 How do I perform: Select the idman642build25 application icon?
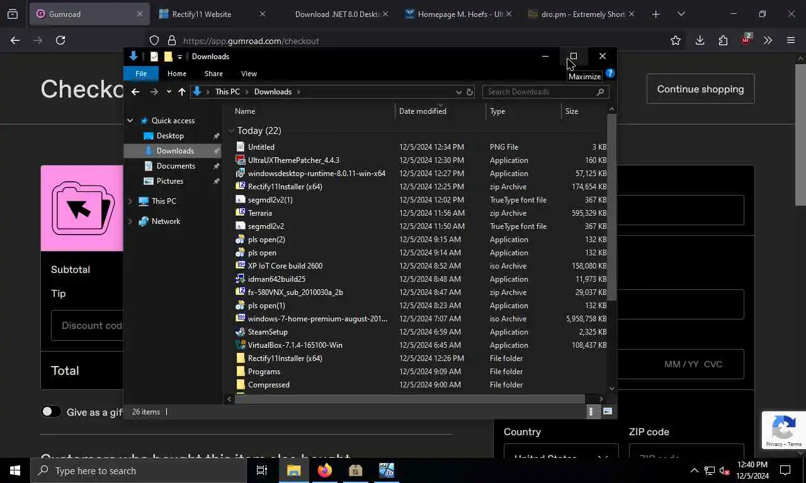(x=240, y=279)
